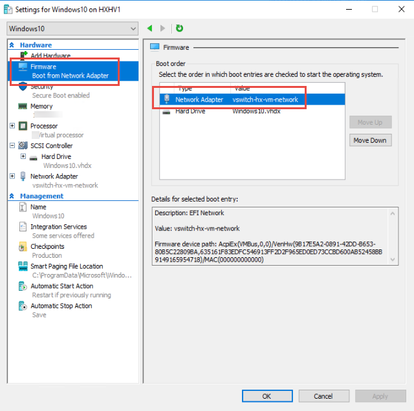Image resolution: width=414 pixels, height=411 pixels.
Task: Open the Windows10 virtual machine dropdown
Action: tap(72, 28)
